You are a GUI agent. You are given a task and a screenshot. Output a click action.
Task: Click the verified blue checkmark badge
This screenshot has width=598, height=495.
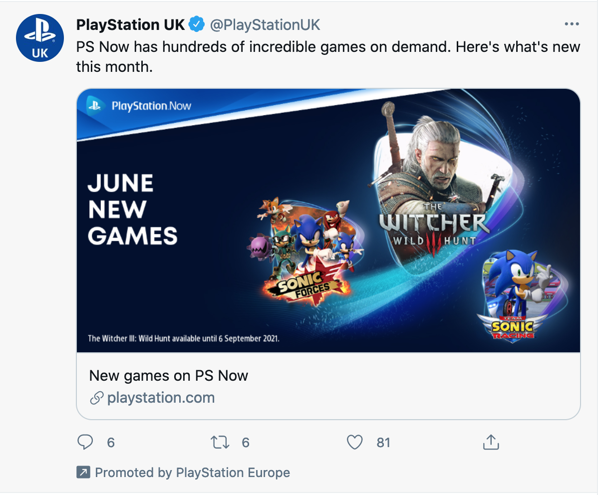click(x=197, y=23)
